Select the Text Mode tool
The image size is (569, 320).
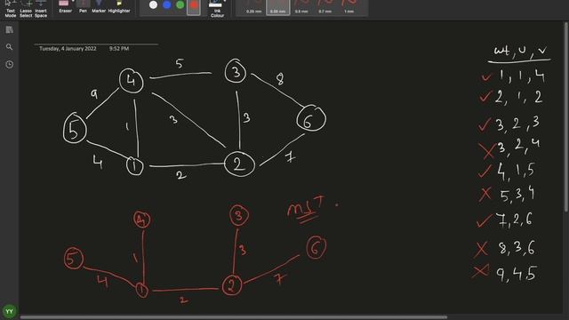click(x=10, y=9)
